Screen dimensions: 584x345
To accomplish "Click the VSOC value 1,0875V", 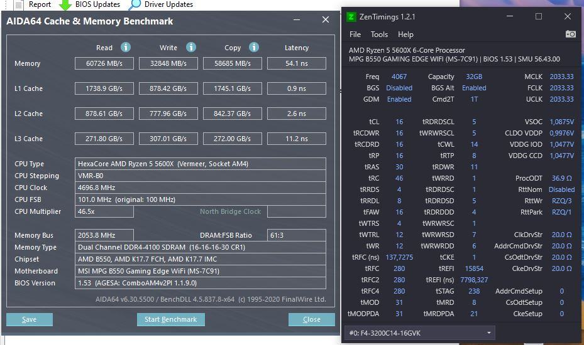I will pyautogui.click(x=561, y=122).
